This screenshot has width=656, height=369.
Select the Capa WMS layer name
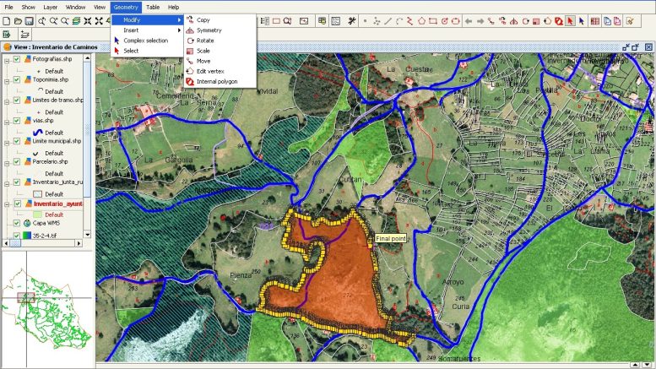tap(46, 223)
